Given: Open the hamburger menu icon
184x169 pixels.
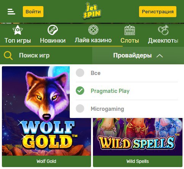Looking at the screenshot, I should [11, 11].
